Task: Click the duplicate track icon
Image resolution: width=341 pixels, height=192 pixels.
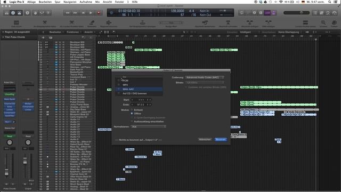Action: tap(51, 38)
